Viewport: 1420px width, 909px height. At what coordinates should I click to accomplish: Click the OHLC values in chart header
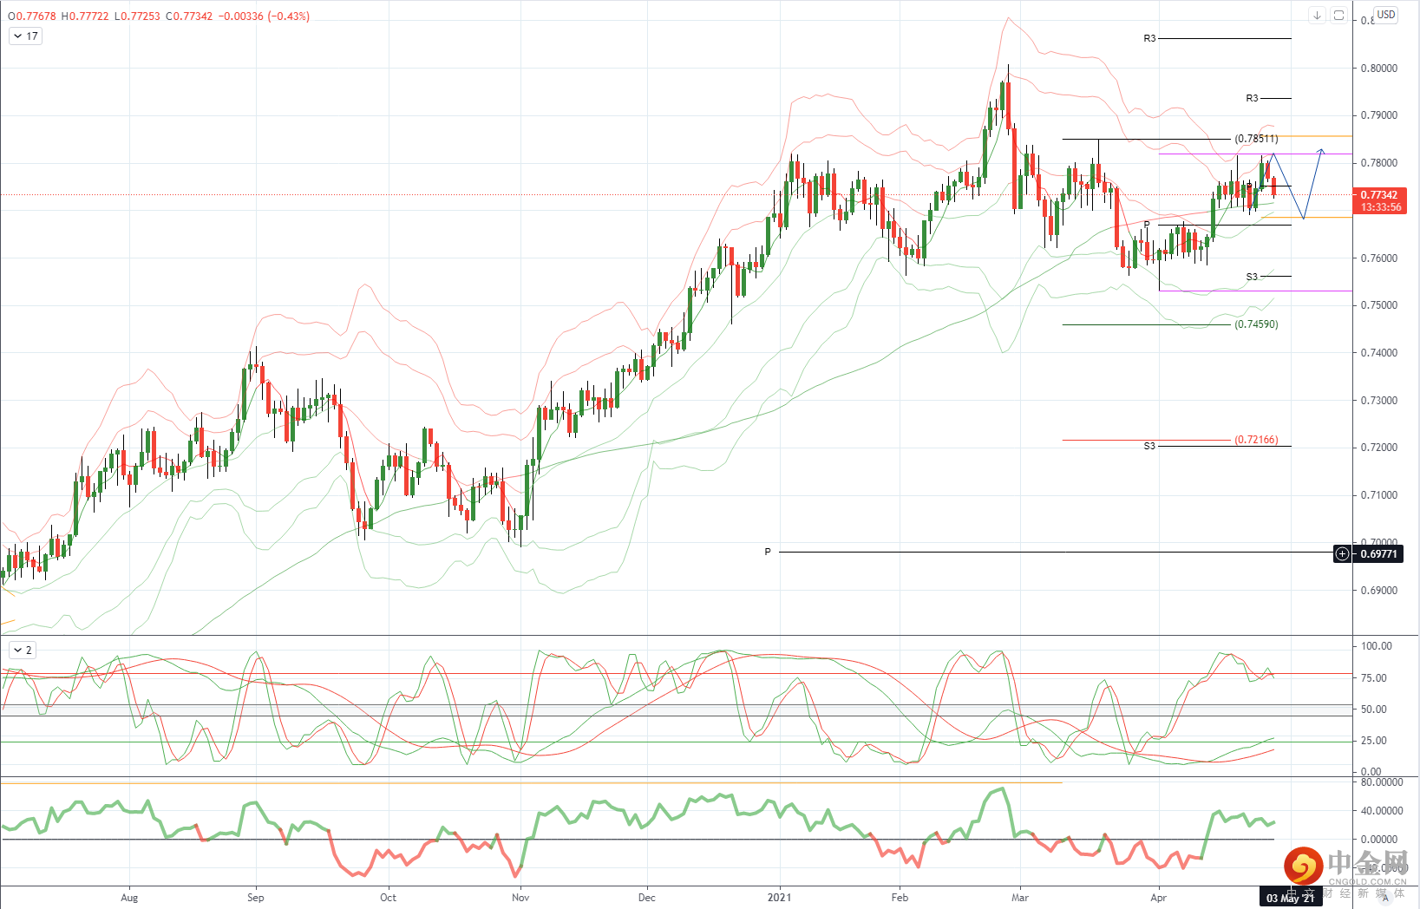(159, 16)
